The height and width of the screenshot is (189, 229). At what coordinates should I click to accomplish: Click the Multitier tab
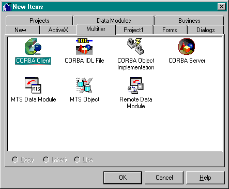point(96,29)
